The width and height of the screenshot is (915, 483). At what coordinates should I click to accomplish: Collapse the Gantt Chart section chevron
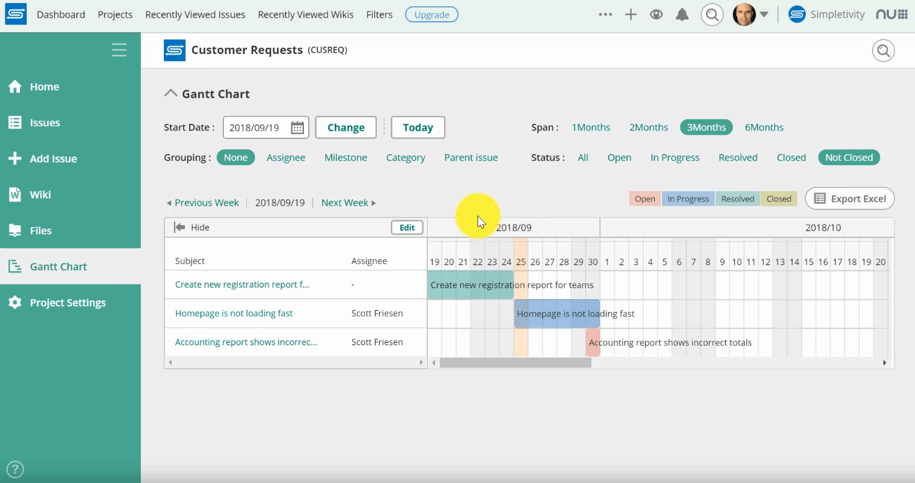(171, 93)
